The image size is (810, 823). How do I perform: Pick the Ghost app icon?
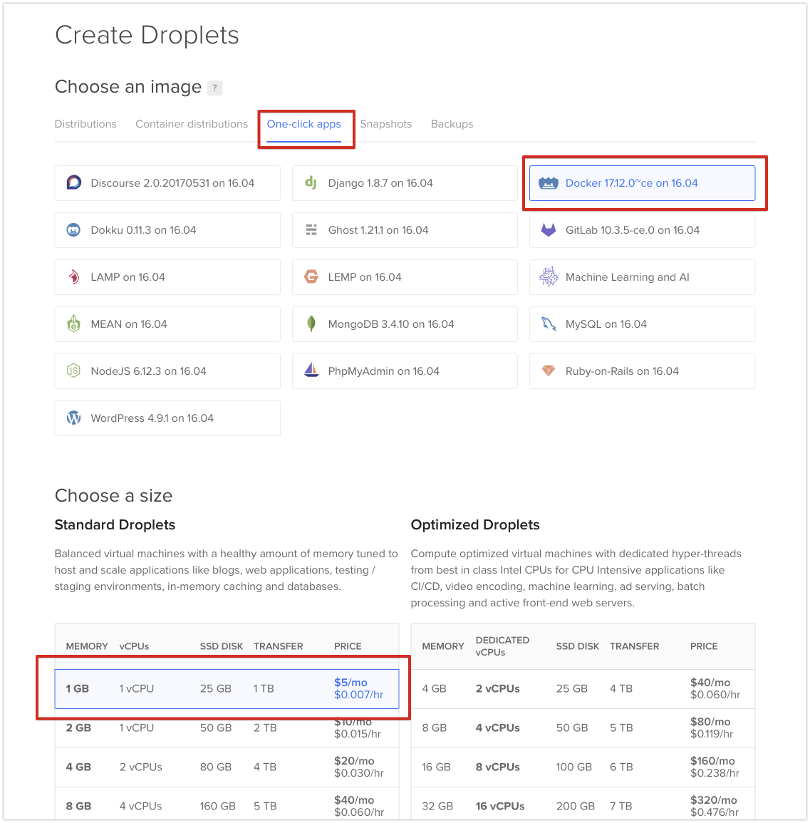tap(311, 230)
